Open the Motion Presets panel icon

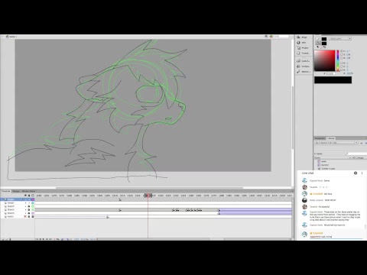[x=298, y=72]
